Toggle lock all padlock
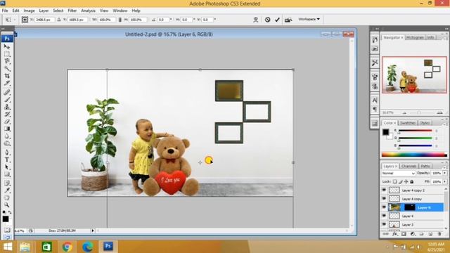This screenshot has width=450, height=253. pyautogui.click(x=412, y=181)
